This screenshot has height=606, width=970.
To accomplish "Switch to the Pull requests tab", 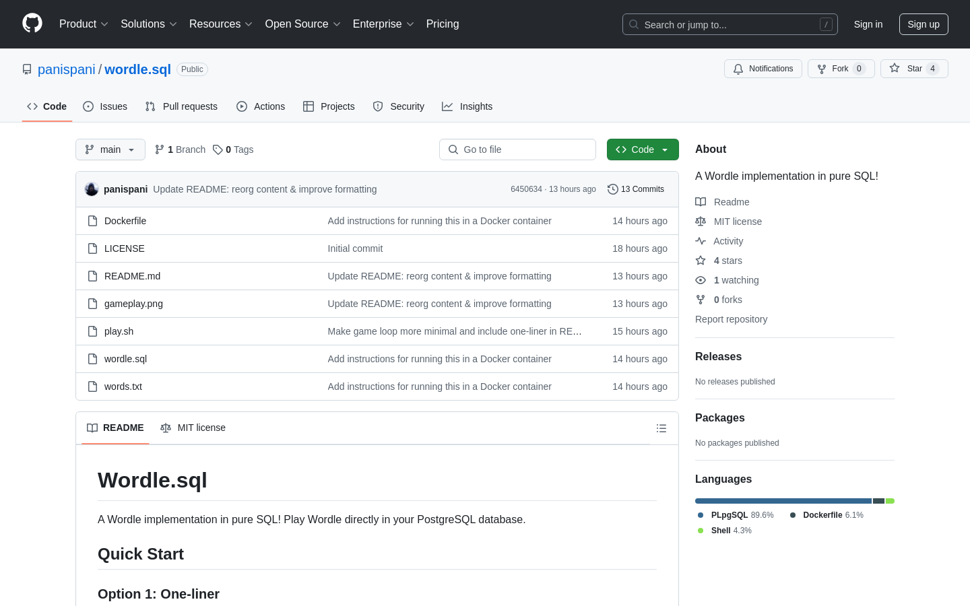I will (181, 106).
